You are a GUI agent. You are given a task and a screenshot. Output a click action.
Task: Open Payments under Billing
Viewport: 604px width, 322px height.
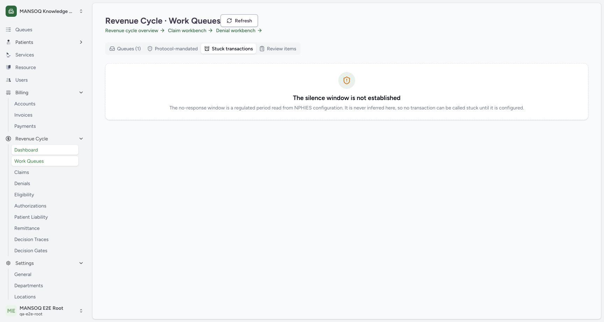coord(45,126)
